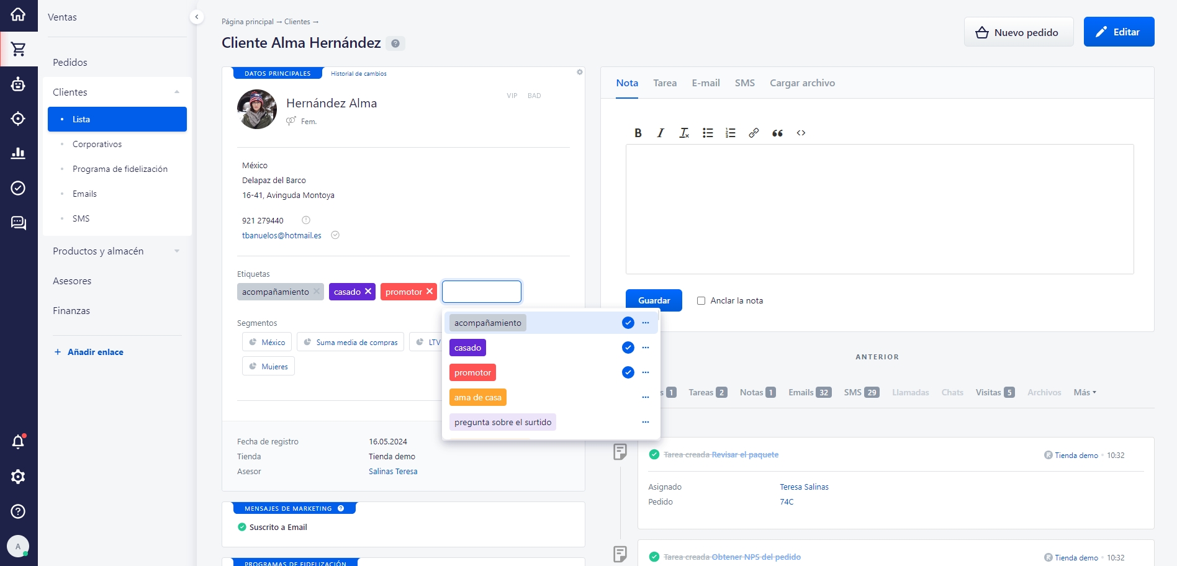Open Corporativos in Clientes menu

tap(97, 144)
